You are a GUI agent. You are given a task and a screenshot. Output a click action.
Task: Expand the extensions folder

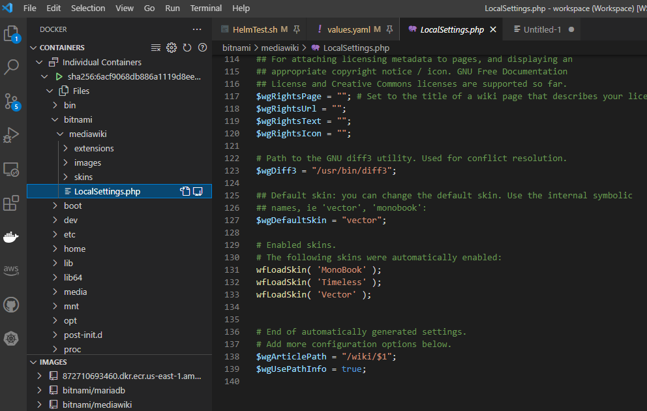click(x=66, y=148)
